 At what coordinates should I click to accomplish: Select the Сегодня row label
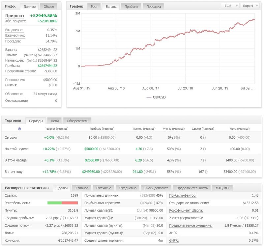click(x=11, y=137)
